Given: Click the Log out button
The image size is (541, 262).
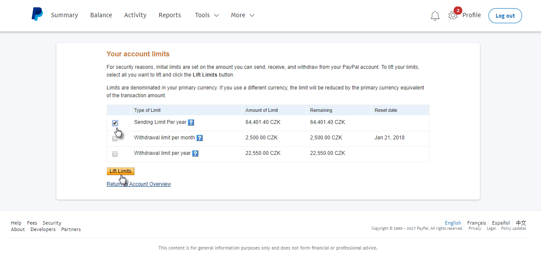Looking at the screenshot, I should point(505,15).
